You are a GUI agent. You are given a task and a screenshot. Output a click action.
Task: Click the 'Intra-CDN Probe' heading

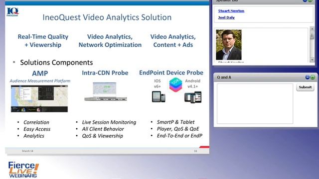(105, 73)
